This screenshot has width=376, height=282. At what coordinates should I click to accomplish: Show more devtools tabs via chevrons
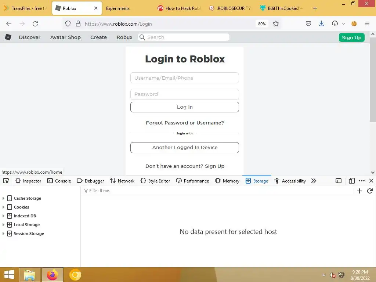314,181
